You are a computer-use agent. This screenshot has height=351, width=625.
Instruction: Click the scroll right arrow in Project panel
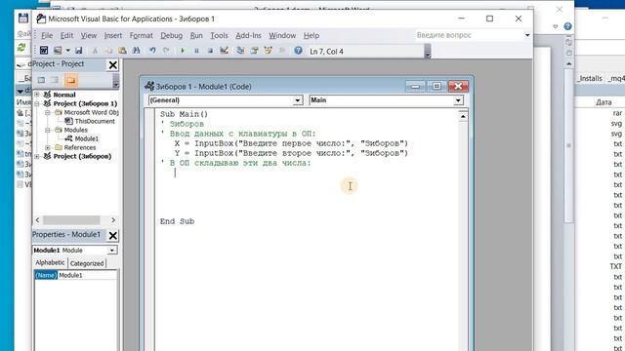[x=113, y=220]
